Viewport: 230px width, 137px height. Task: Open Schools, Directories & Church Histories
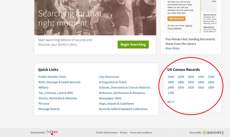point(124,88)
